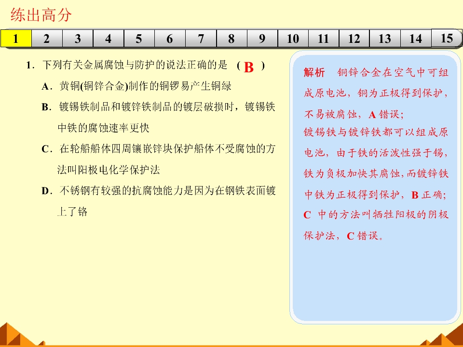The height and width of the screenshot is (347, 463).
Task: Click the bold 解析 label
Action: (314, 72)
